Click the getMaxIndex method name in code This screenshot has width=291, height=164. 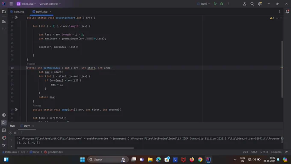(x=52, y=68)
